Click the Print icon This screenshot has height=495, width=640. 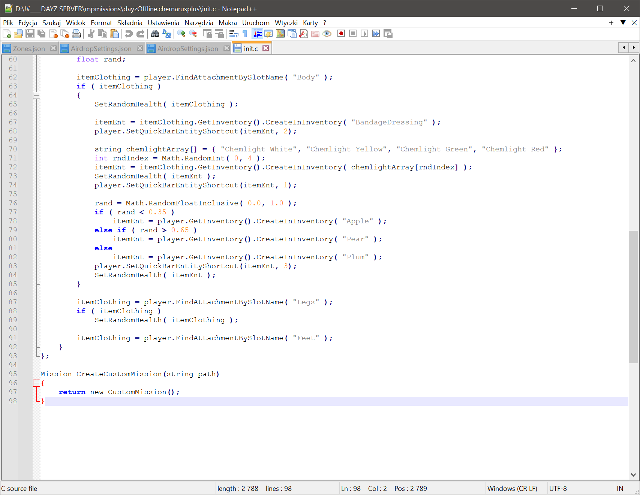point(76,34)
